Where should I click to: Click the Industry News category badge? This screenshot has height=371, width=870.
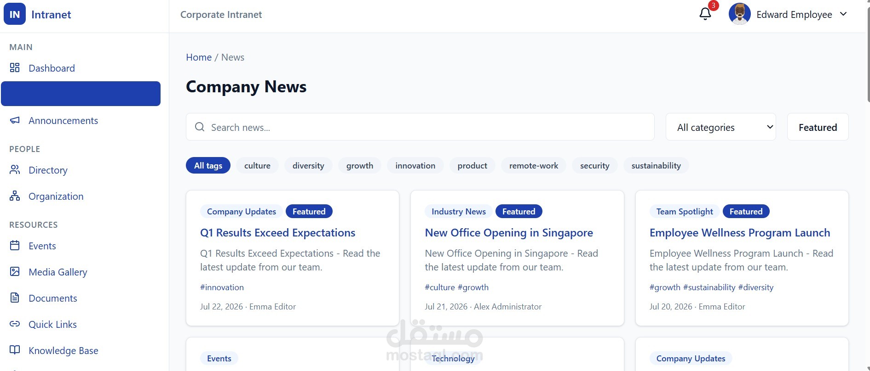459,212
